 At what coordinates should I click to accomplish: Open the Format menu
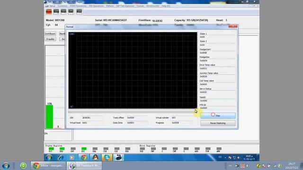coord(140,6)
